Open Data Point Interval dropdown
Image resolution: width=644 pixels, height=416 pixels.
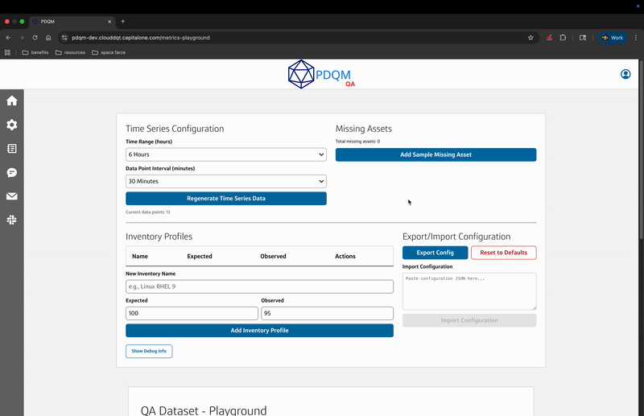coord(226,181)
